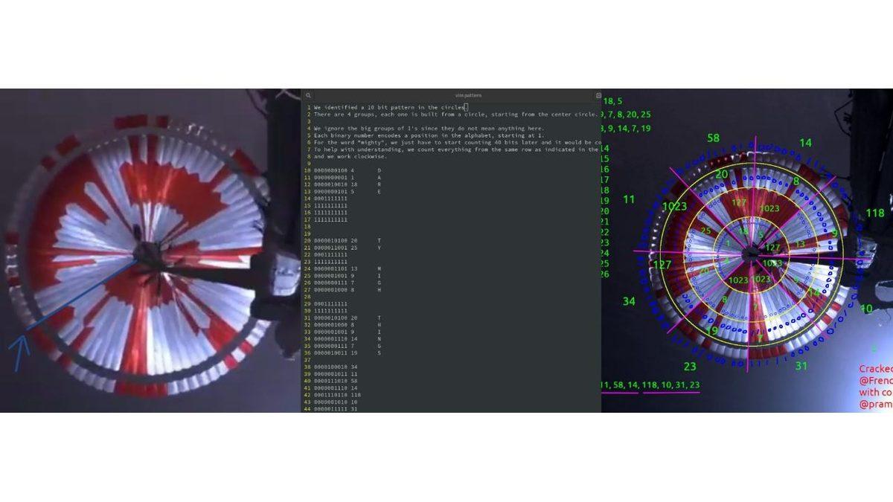Click the 'vim pattern' window title
The width and height of the screenshot is (893, 502).
coord(470,96)
